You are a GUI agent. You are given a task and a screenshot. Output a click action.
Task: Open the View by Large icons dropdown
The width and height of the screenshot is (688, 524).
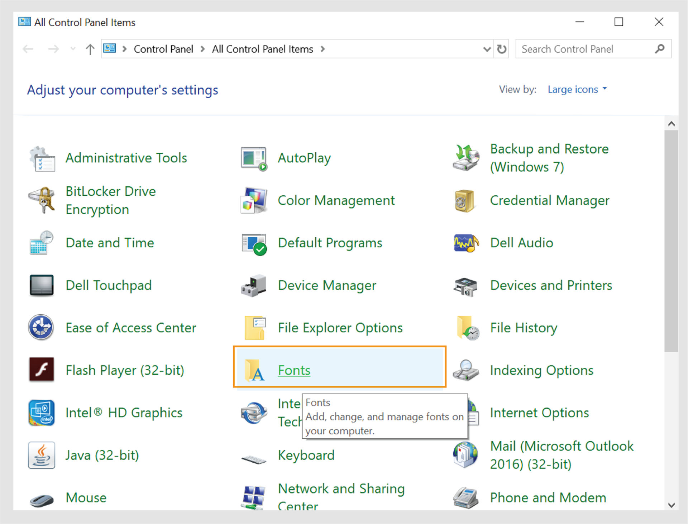[577, 89]
